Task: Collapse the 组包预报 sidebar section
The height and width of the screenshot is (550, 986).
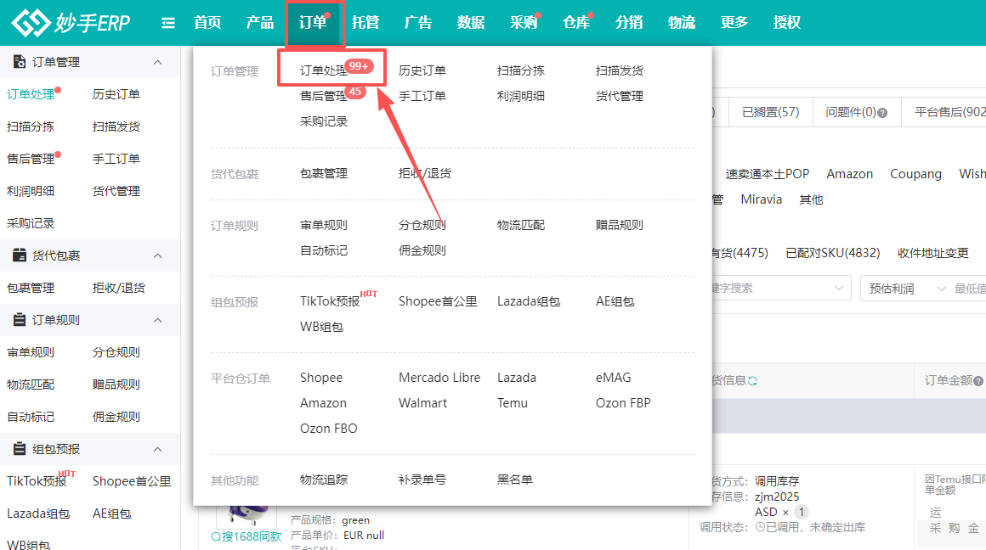Action: tap(158, 449)
